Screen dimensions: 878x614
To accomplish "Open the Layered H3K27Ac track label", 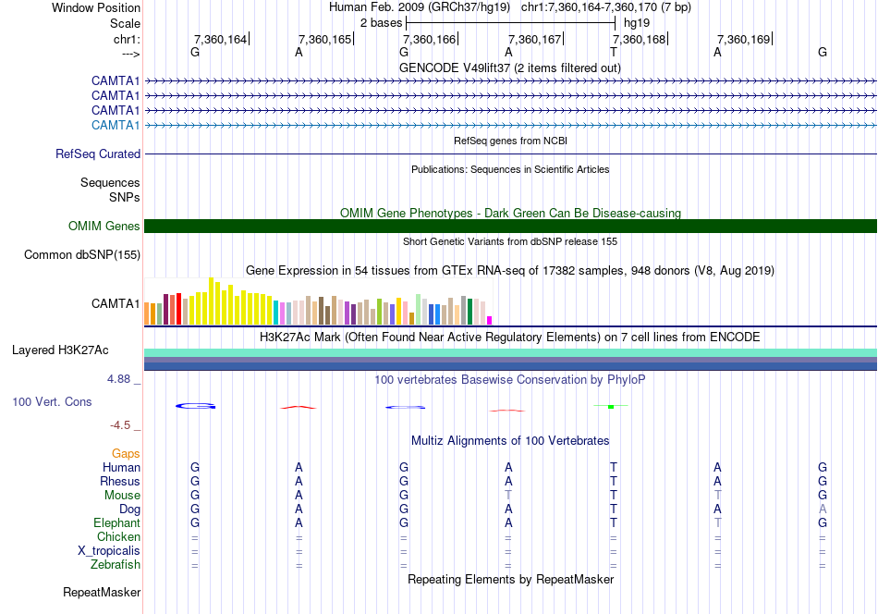I will coord(60,350).
